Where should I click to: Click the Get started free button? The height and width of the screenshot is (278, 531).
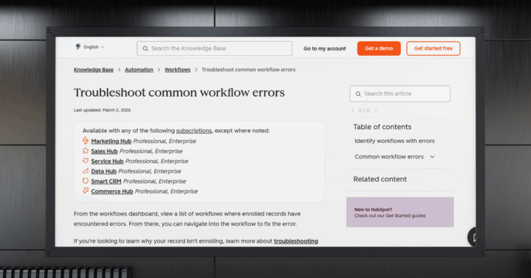[433, 48]
